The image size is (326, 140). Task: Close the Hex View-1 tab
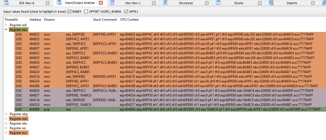[154, 3]
